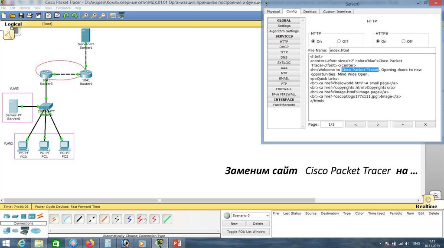Viewport: 444px width, 248px height.
Task: Select the Server0 device in VLAN3
Action: (x=13, y=106)
